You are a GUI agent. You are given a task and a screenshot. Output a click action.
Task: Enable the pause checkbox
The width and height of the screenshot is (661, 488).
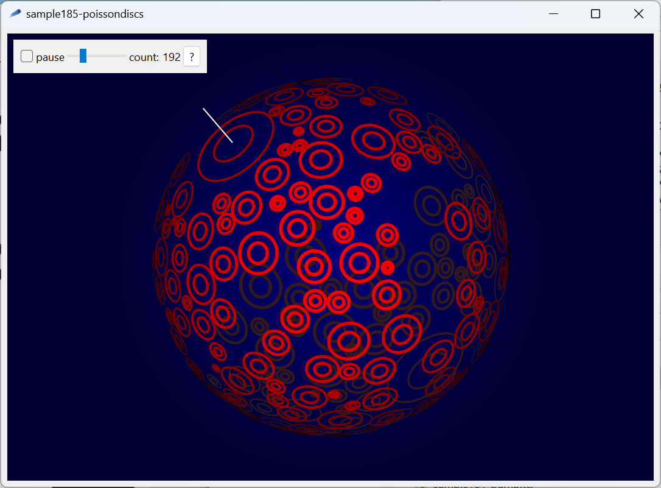[26, 55]
